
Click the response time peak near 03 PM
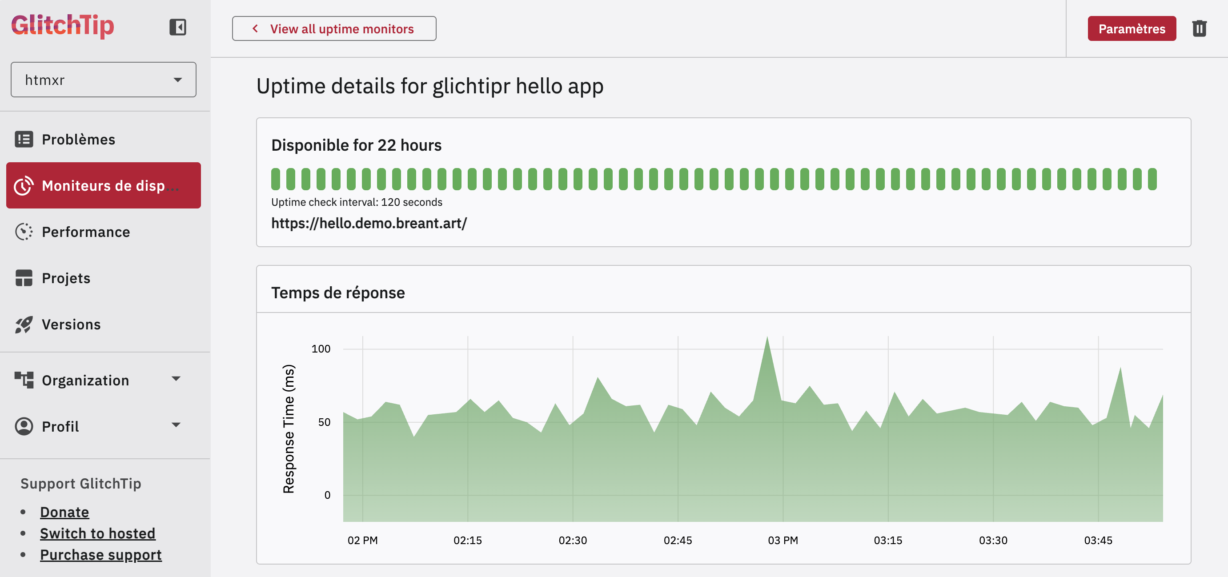tap(766, 339)
